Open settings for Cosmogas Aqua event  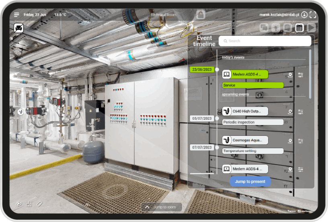click(x=300, y=141)
